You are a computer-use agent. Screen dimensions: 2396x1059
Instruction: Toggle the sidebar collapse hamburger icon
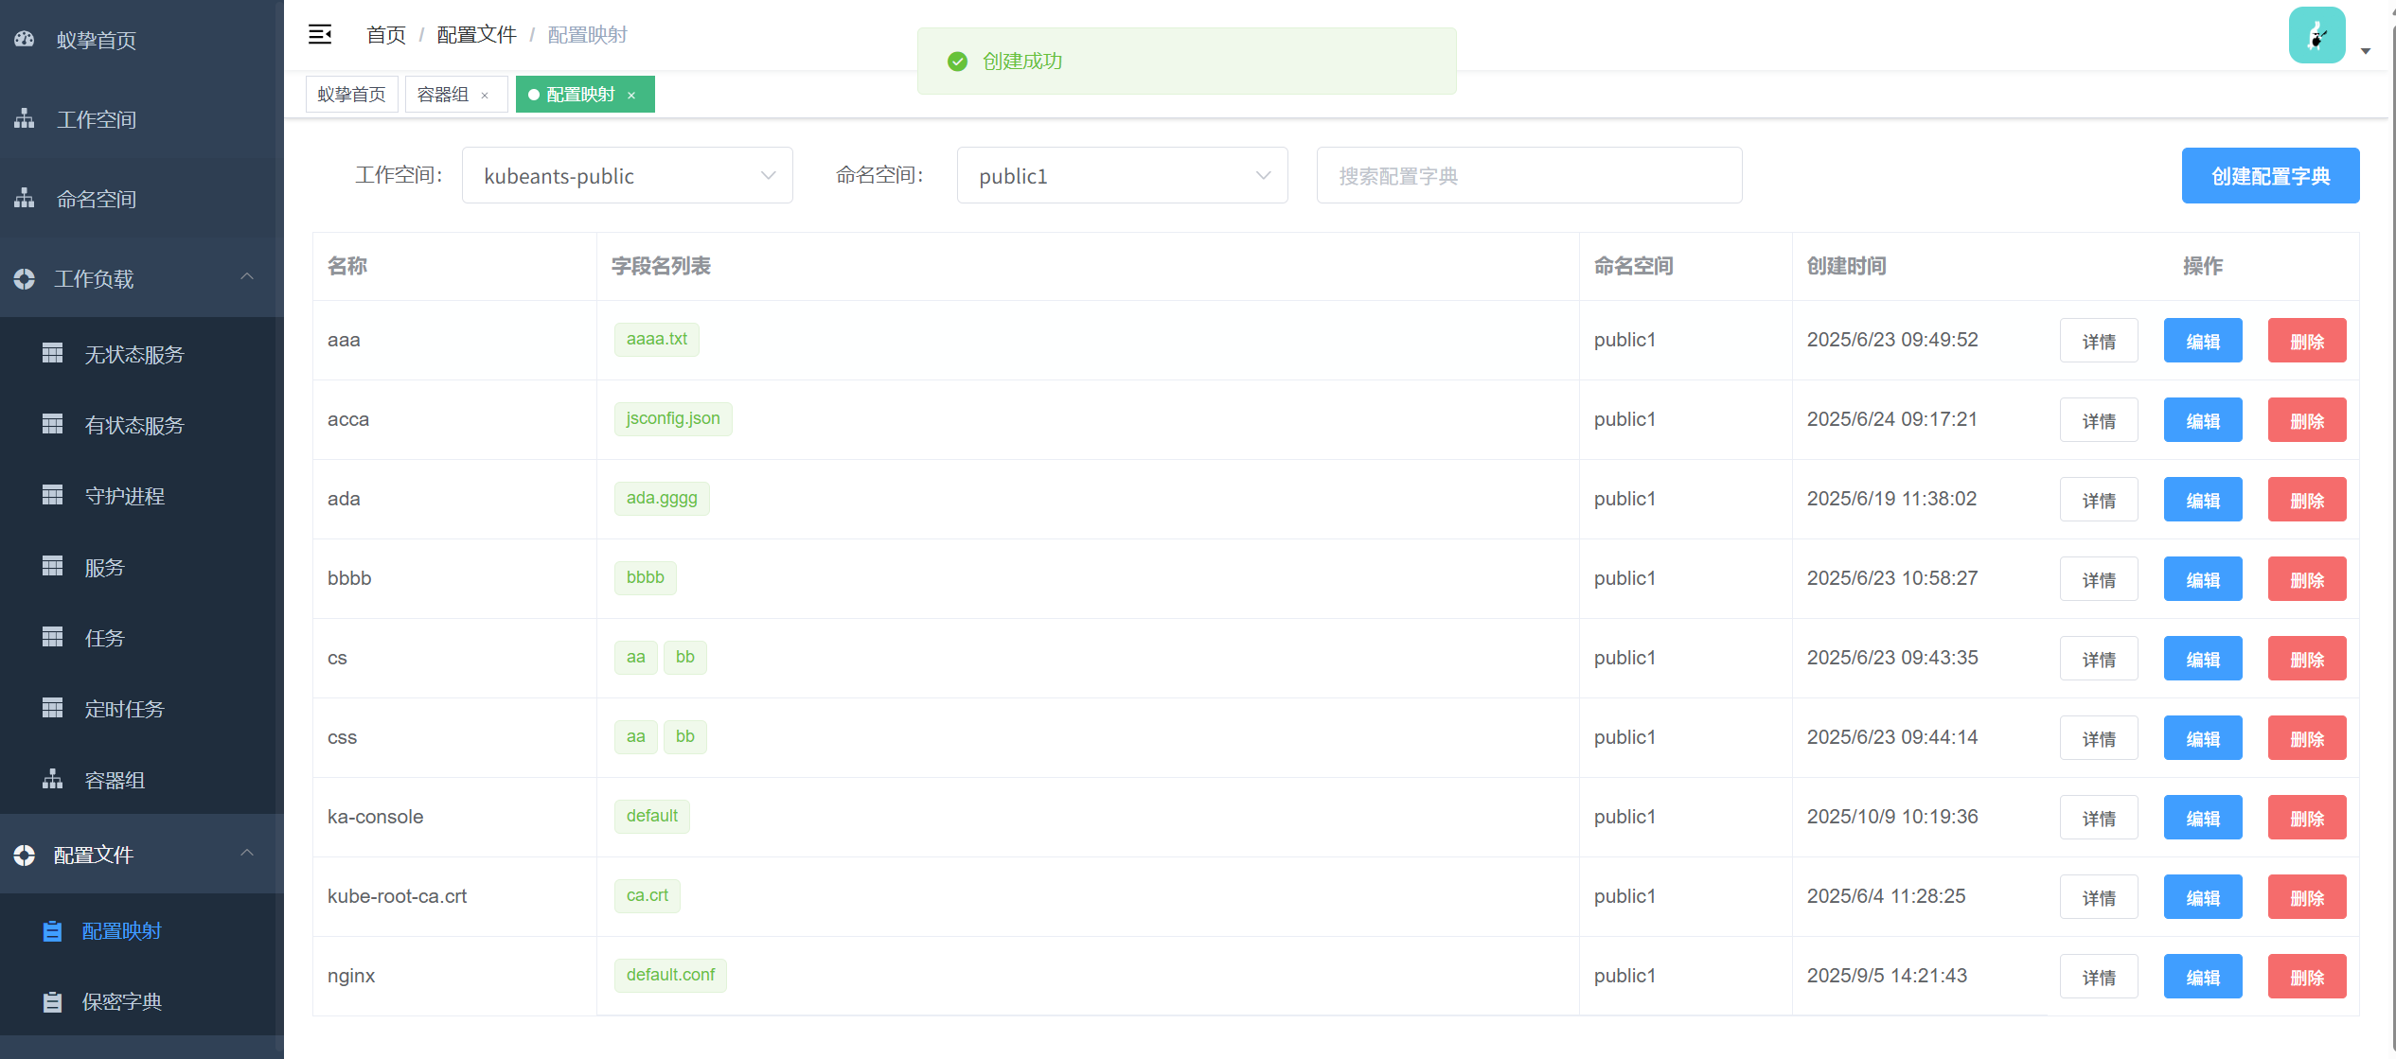tap(320, 35)
